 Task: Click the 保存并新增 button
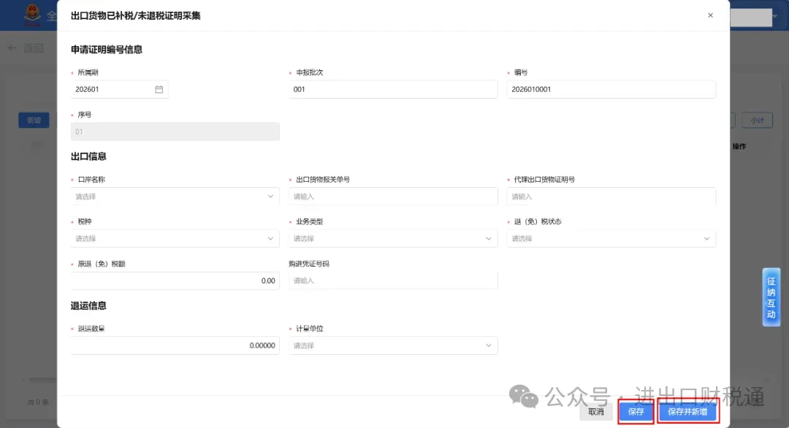point(687,411)
